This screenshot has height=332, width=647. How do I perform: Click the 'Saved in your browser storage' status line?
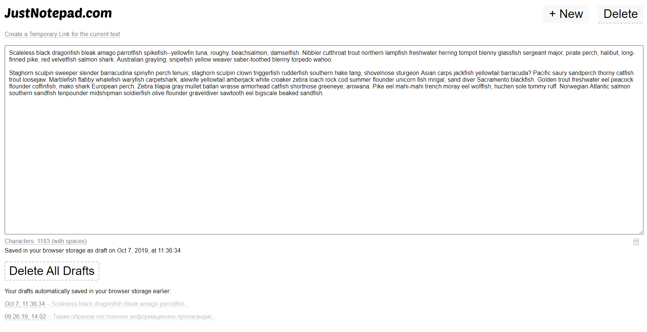(93, 251)
